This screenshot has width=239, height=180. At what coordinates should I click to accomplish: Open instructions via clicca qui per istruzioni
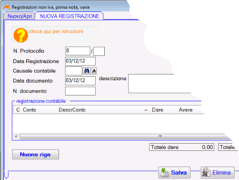click(x=56, y=31)
